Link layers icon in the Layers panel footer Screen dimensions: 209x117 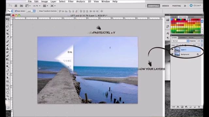point(173,107)
